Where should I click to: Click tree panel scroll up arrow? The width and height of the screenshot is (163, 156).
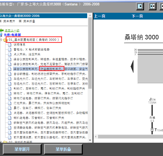[90, 15]
